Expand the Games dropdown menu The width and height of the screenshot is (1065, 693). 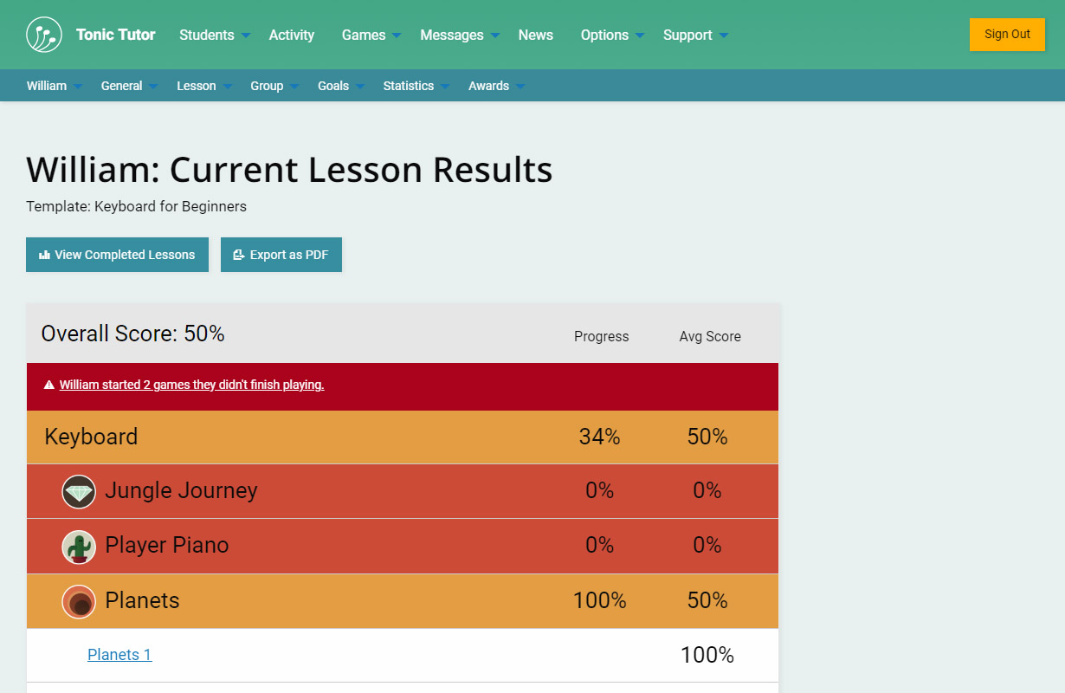coord(371,35)
